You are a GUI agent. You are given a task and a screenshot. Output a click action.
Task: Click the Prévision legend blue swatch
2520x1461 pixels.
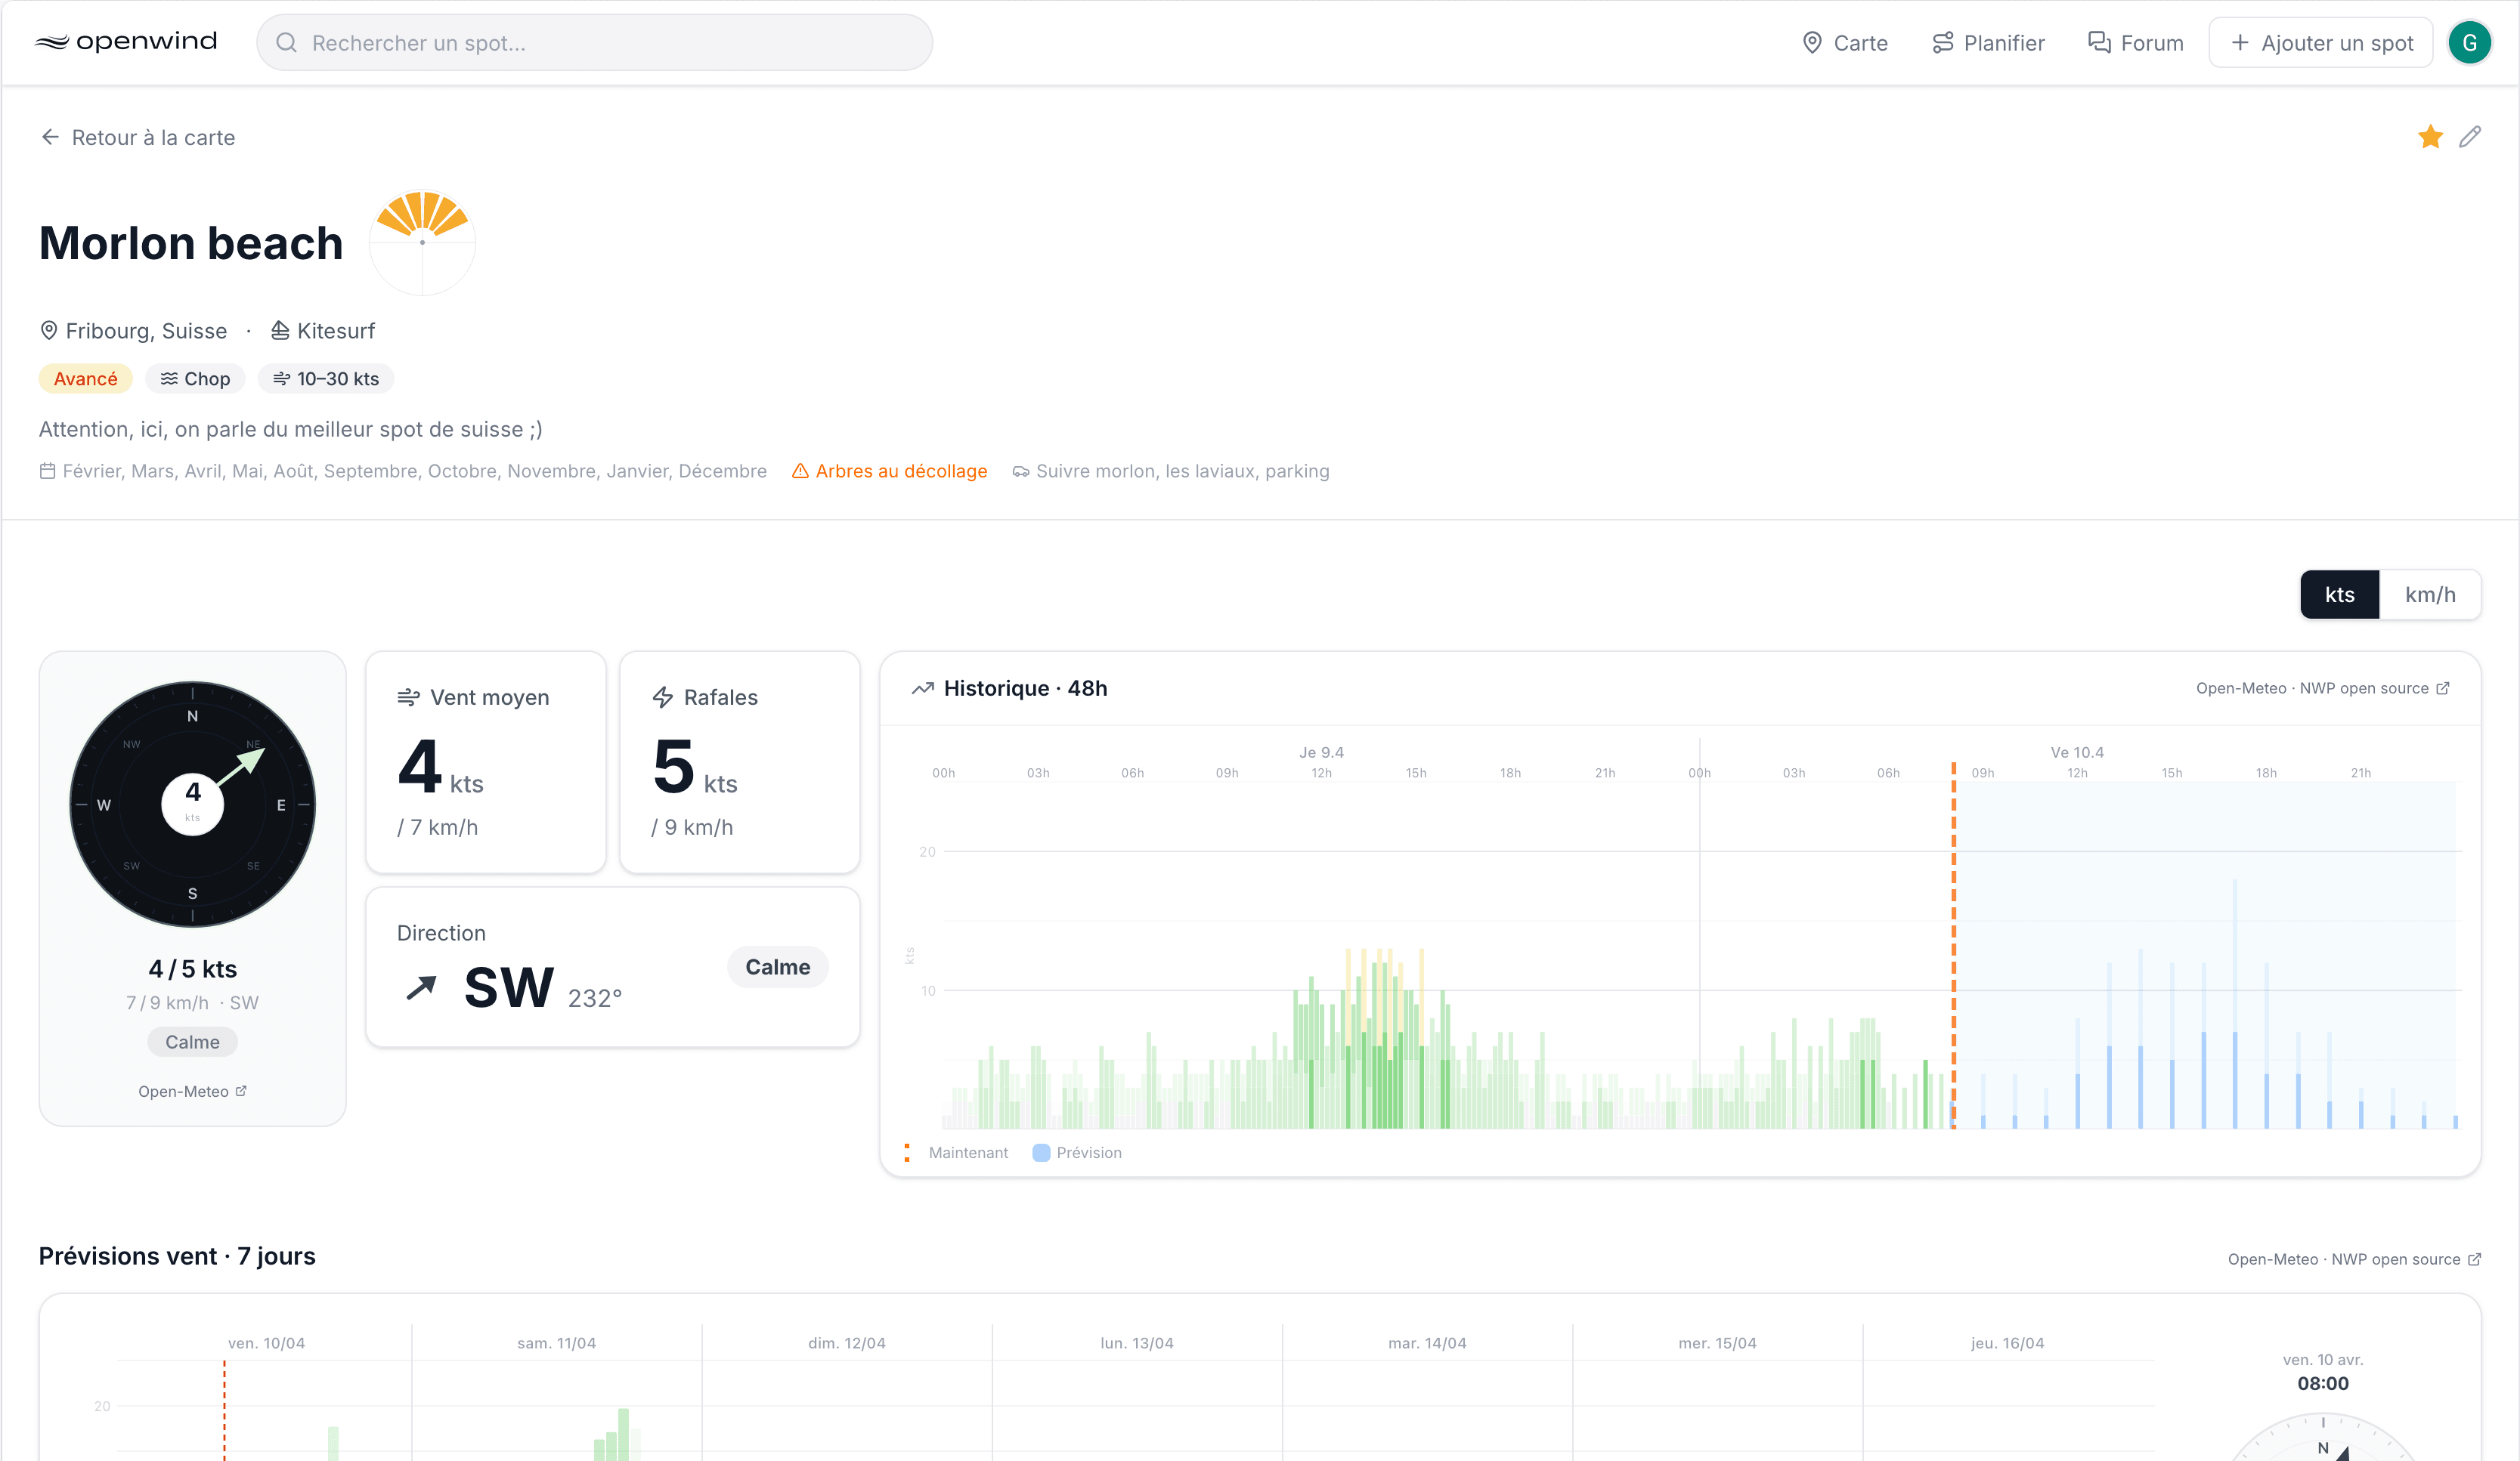tap(1041, 1152)
